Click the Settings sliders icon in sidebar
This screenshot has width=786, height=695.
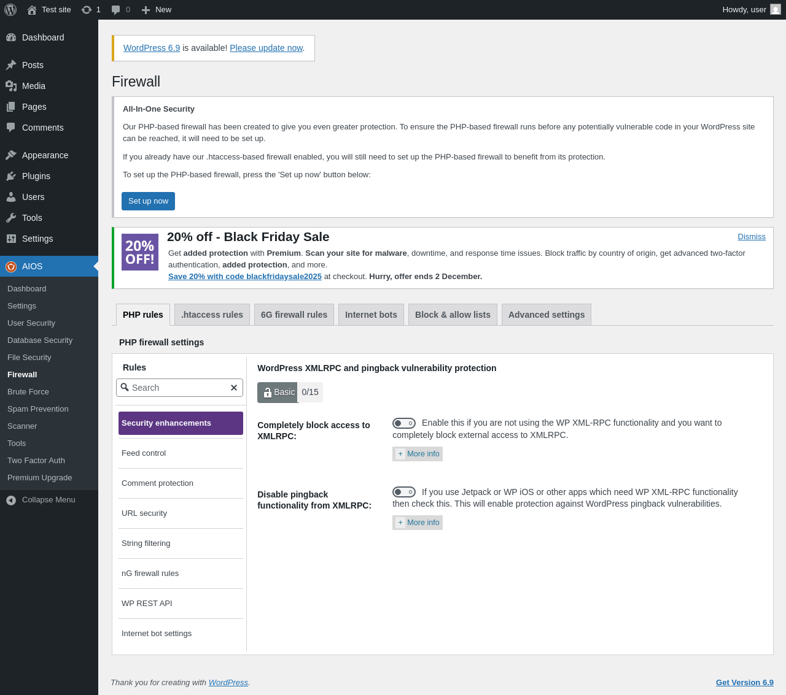tap(11, 239)
